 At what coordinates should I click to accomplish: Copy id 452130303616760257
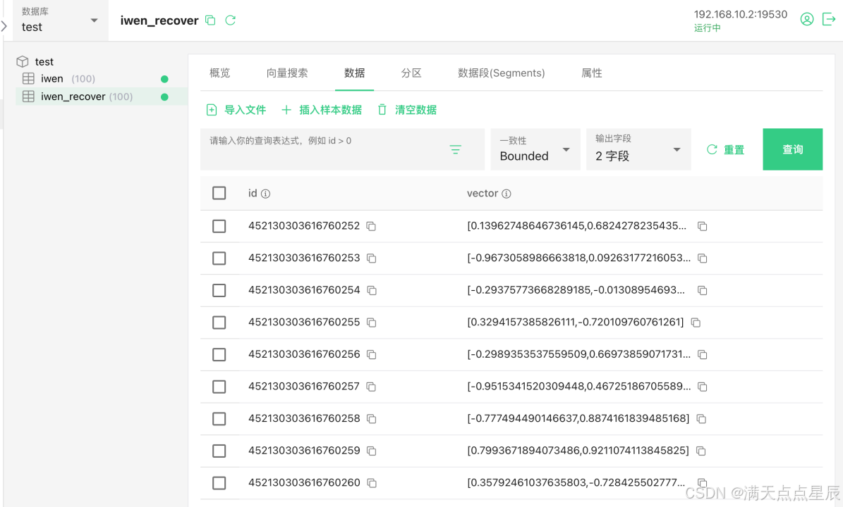pyautogui.click(x=371, y=387)
